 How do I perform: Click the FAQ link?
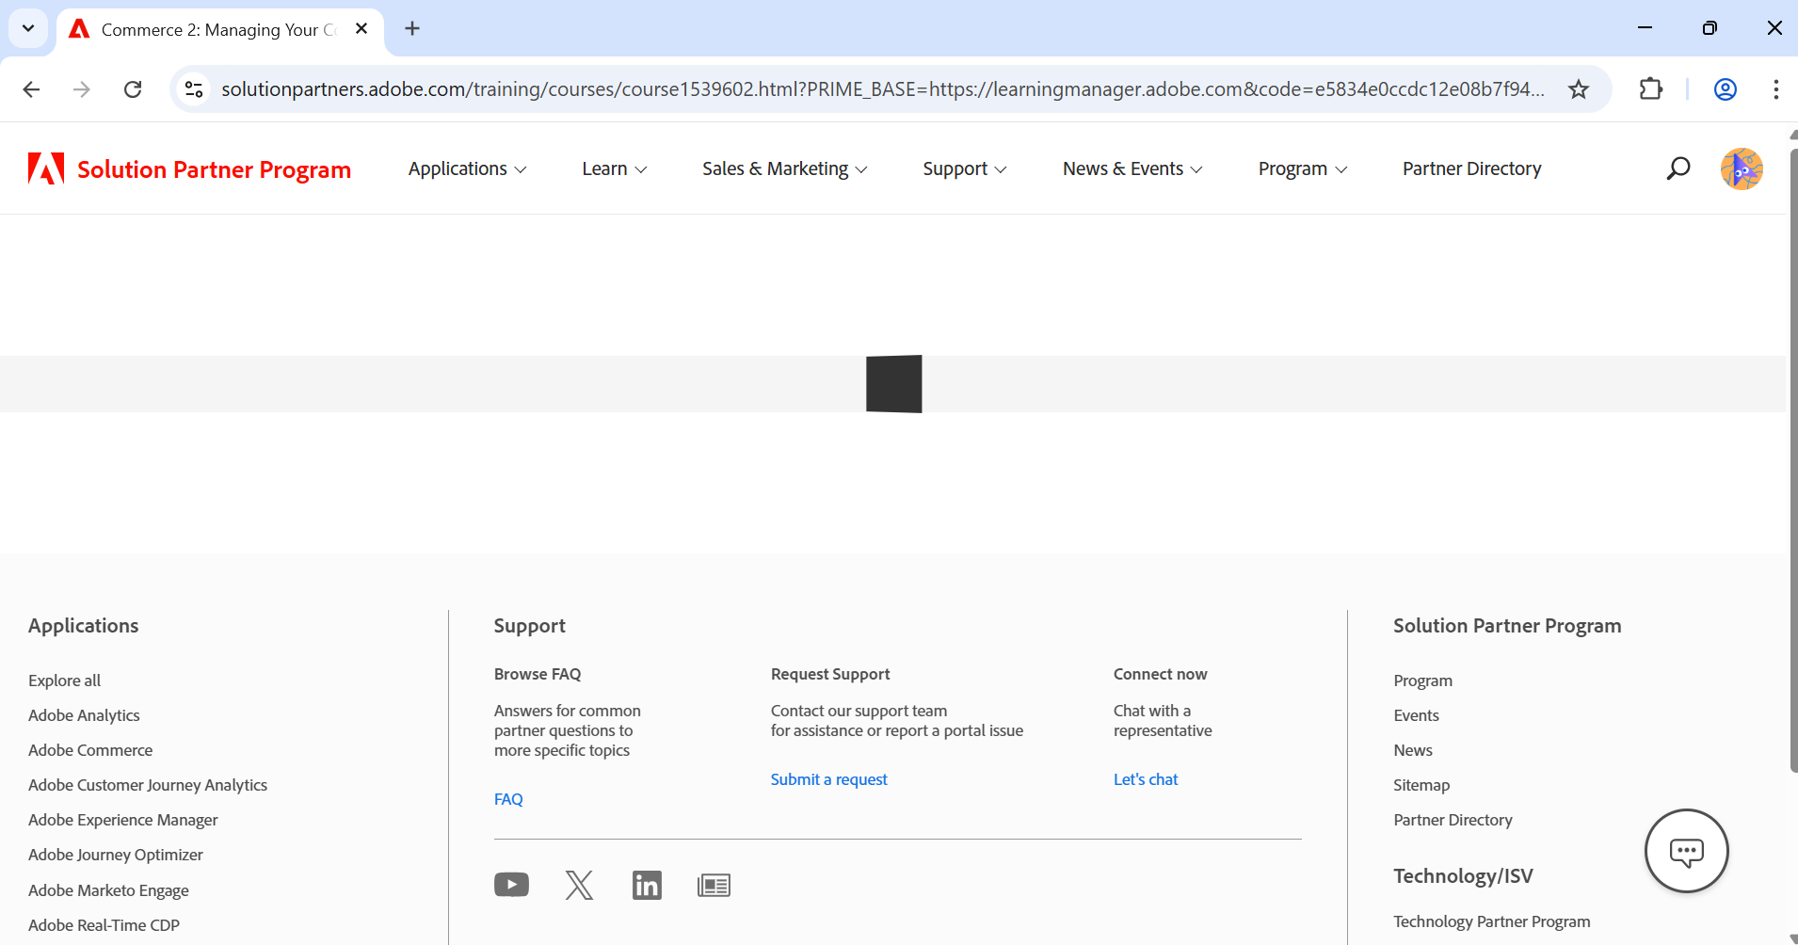(x=508, y=799)
